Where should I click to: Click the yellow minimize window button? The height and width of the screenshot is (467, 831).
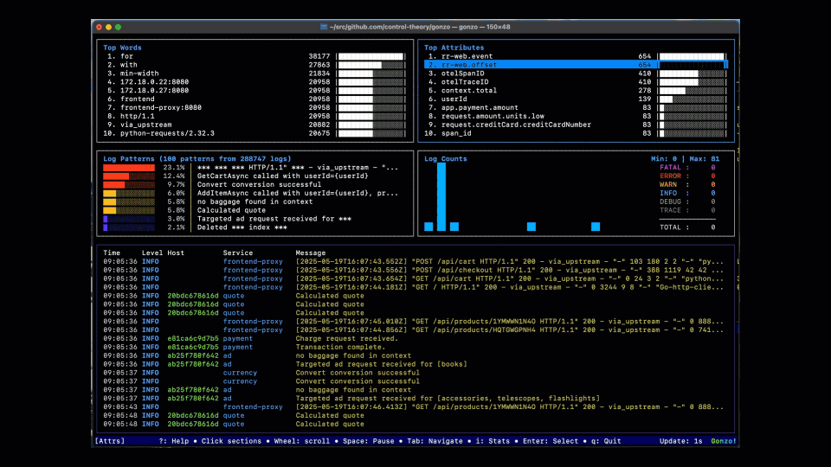click(109, 27)
